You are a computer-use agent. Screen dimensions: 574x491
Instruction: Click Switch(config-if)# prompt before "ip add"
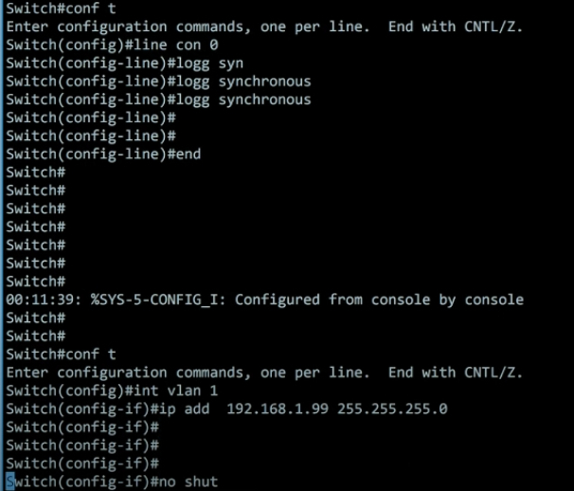[82, 409]
